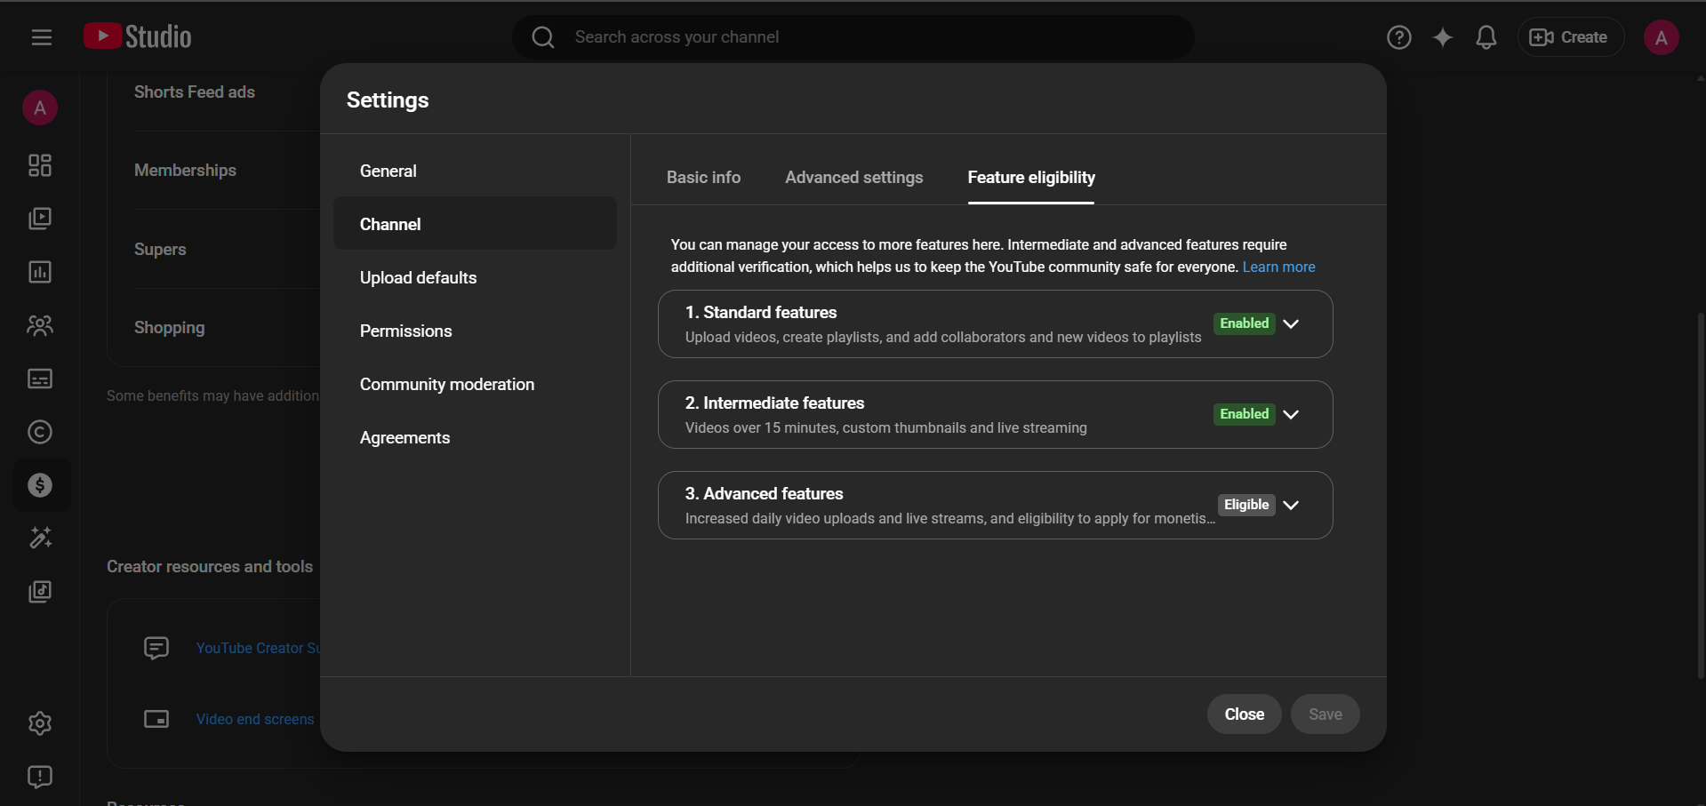
Task: Open the Customization magic wand icon
Action: pos(40,539)
